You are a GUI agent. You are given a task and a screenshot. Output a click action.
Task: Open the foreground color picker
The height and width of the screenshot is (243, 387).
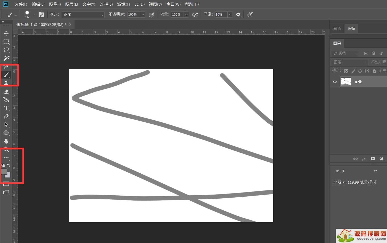4,171
